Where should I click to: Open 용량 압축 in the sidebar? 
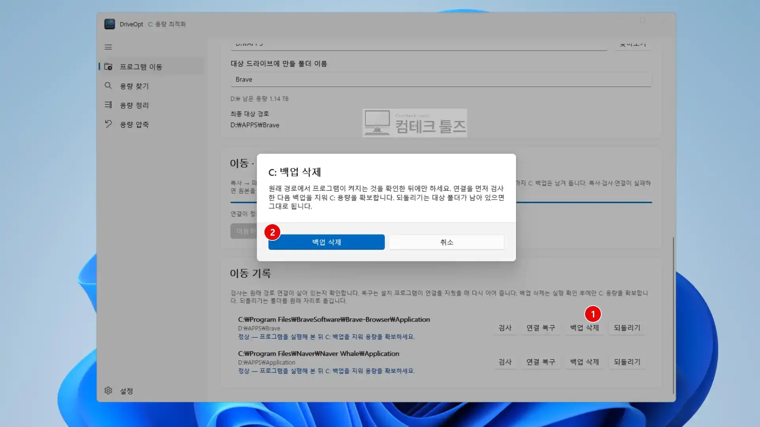pos(151,125)
